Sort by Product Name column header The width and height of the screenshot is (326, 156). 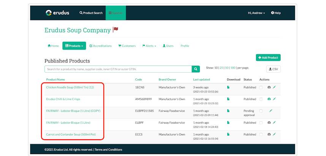pos(55,80)
